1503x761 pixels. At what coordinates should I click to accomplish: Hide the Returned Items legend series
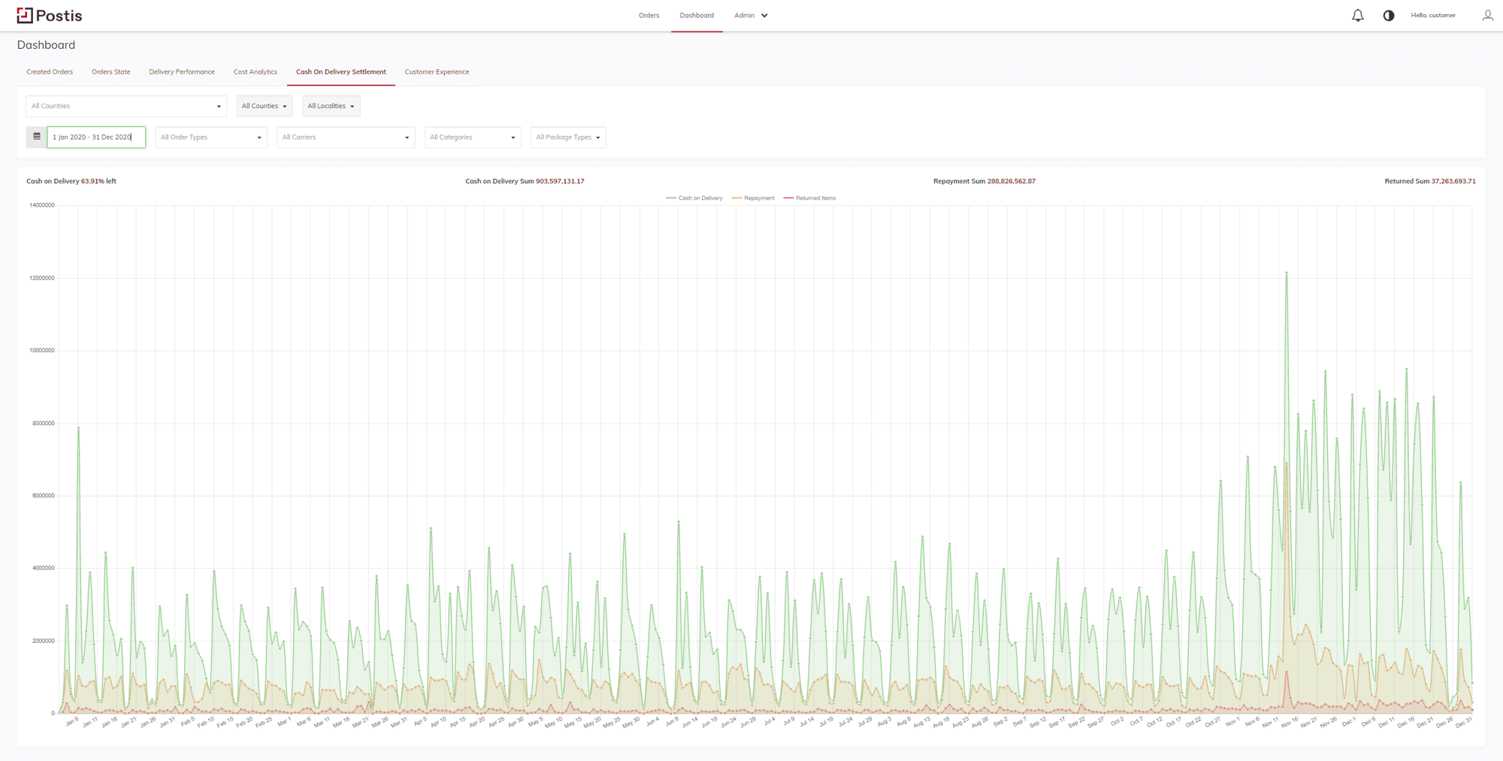coord(809,198)
